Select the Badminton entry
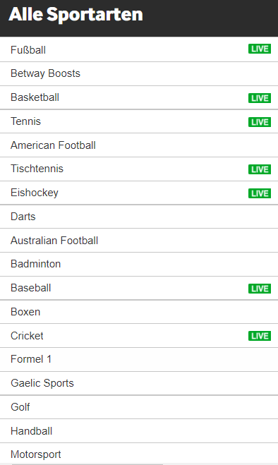The height and width of the screenshot is (465, 278). 139,264
